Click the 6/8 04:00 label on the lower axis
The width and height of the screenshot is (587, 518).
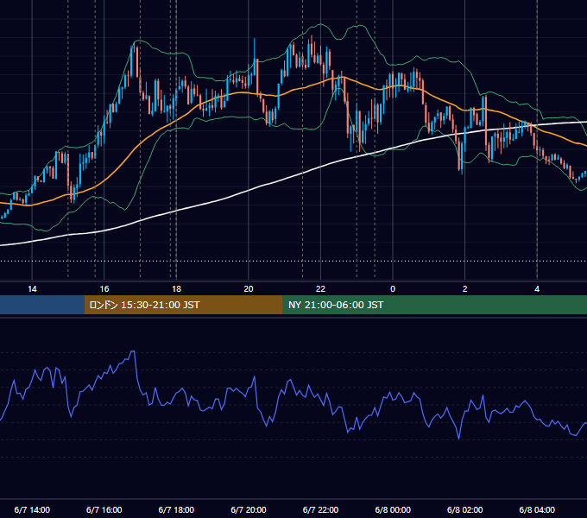coord(537,509)
